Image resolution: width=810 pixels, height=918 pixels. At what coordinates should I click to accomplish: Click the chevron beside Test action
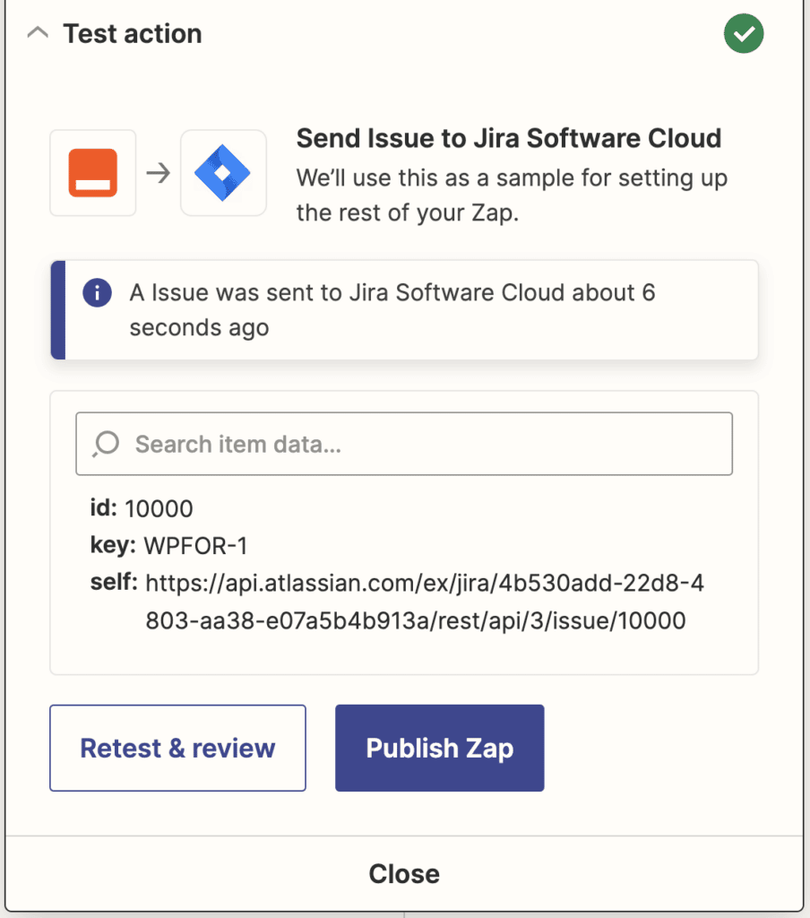[37, 31]
